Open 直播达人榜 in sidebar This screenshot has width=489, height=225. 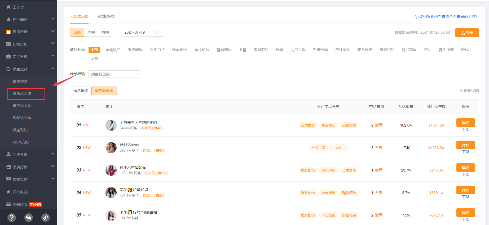click(x=22, y=106)
